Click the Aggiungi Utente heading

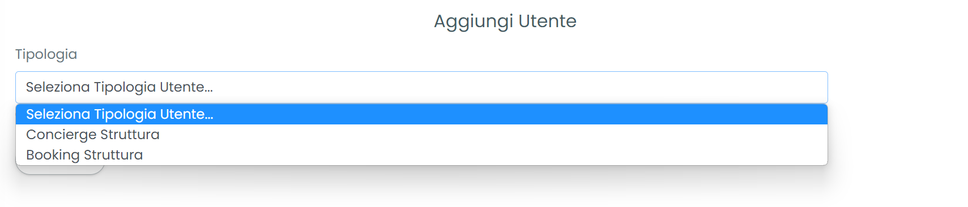pos(505,21)
